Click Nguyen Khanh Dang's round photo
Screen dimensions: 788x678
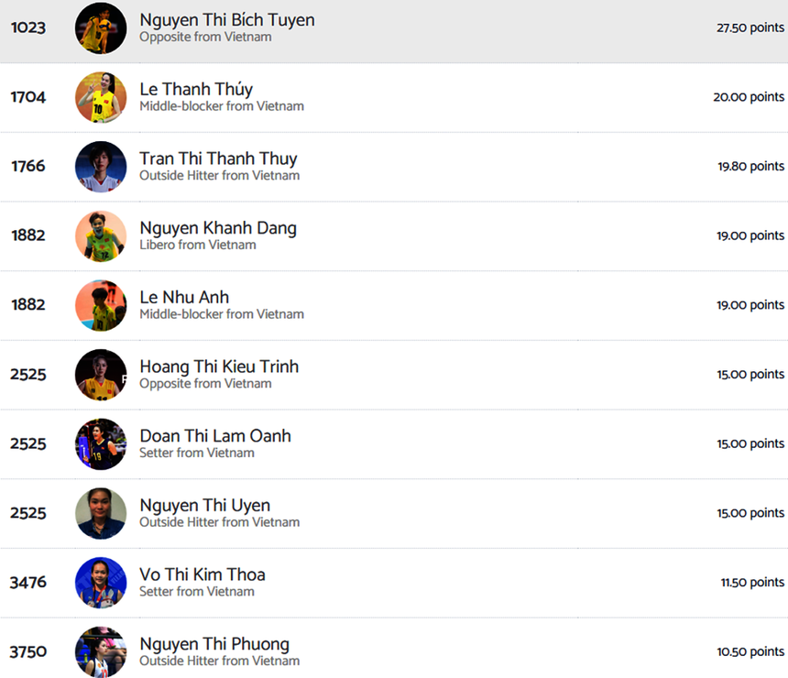101,235
